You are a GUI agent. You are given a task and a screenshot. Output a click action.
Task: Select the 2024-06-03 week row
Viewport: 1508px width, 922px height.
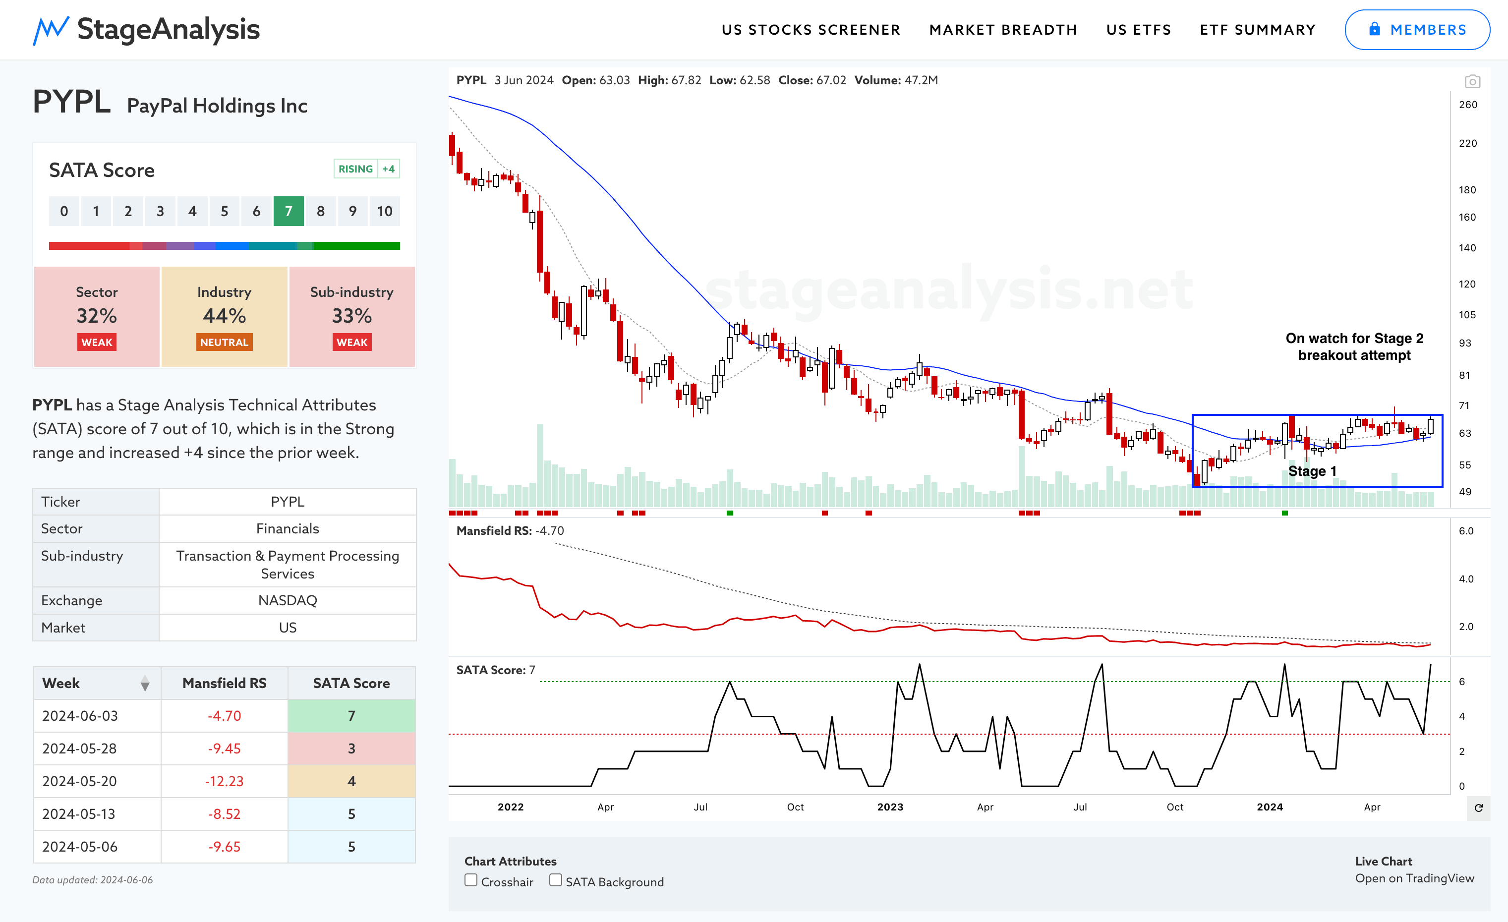[224, 716]
